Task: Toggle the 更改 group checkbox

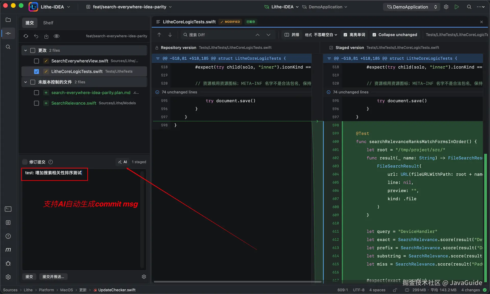Action: coord(33,50)
